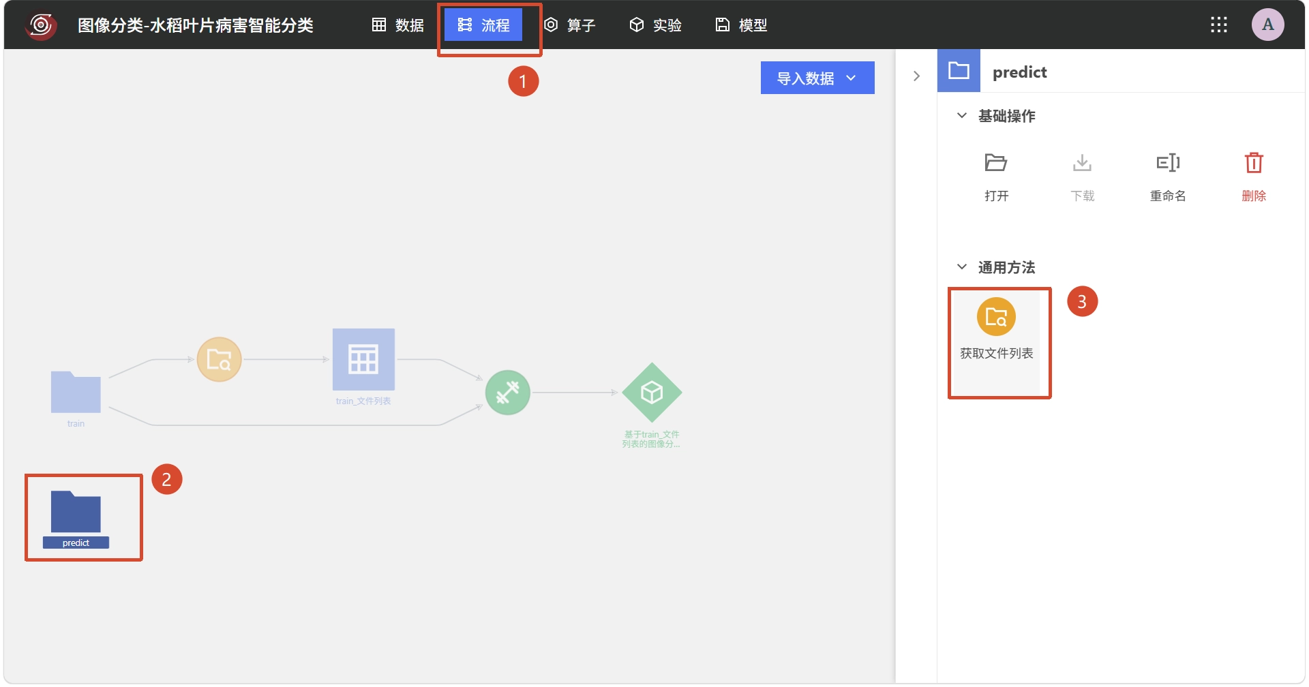Click the 下载 download icon

tap(1082, 163)
